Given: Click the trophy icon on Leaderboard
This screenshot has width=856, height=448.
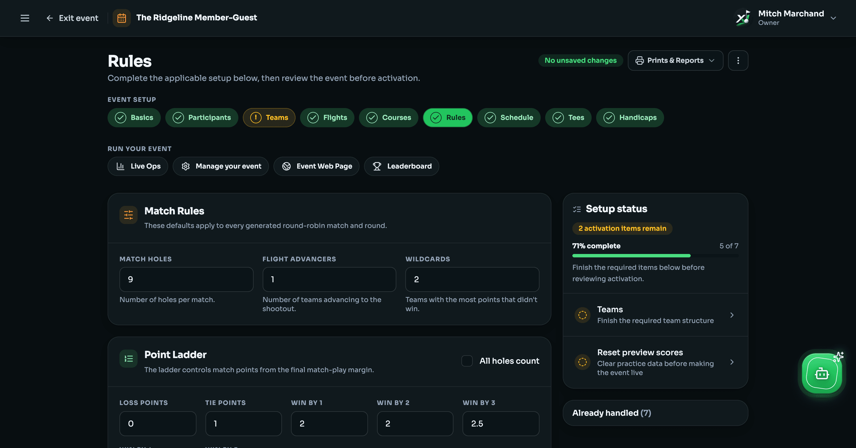Looking at the screenshot, I should coord(377,166).
